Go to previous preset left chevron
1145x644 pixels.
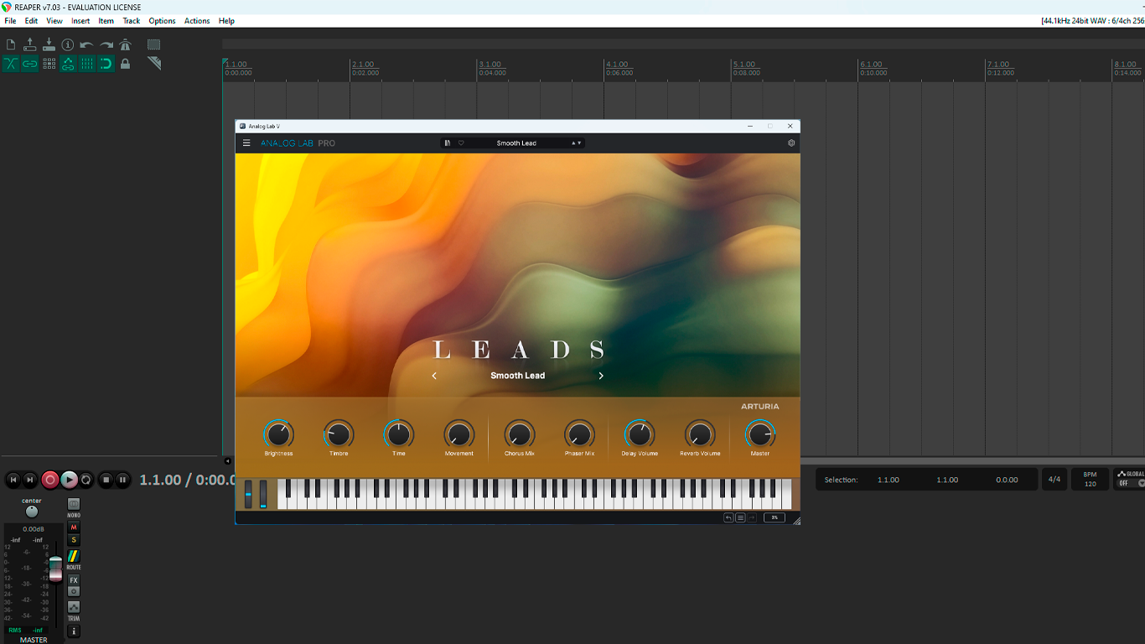click(434, 376)
